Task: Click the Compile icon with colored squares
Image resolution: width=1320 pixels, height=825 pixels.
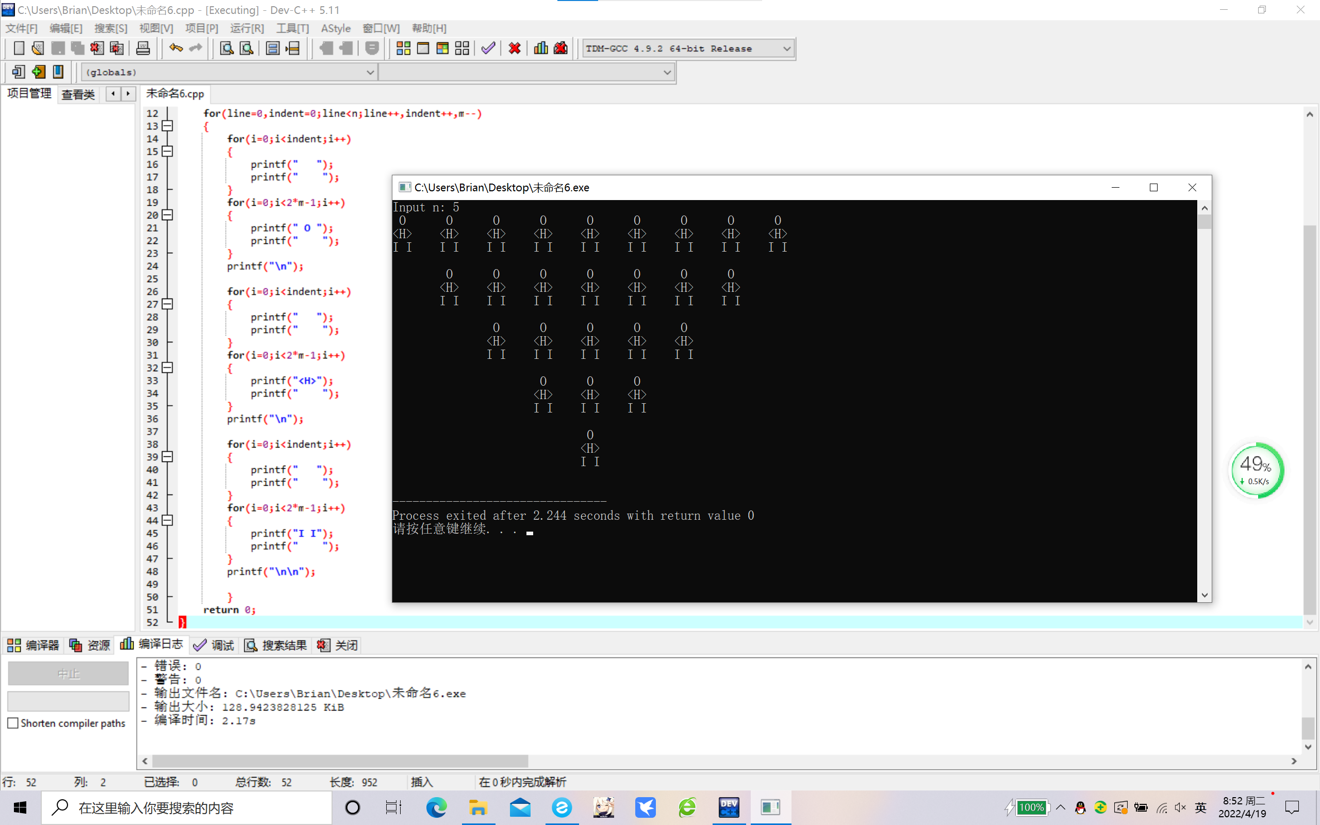Action: [x=403, y=48]
